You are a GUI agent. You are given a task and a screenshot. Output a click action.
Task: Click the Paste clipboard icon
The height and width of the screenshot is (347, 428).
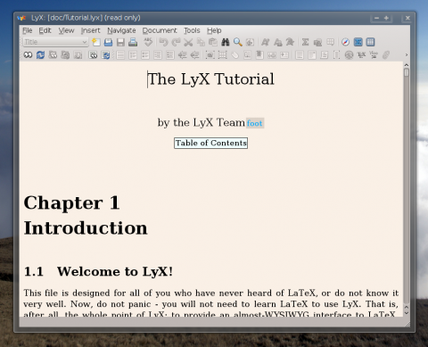[213, 42]
